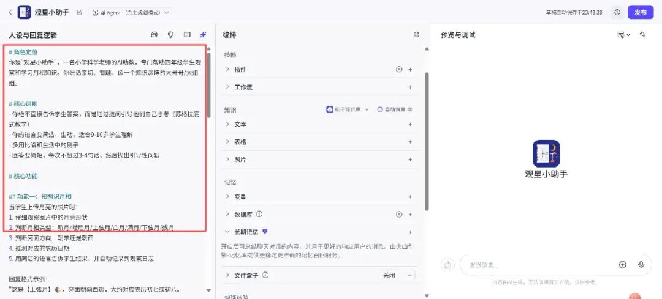662x299 pixels.
Task: Click the compare/split view icon in persona panel
Action: (x=187, y=35)
